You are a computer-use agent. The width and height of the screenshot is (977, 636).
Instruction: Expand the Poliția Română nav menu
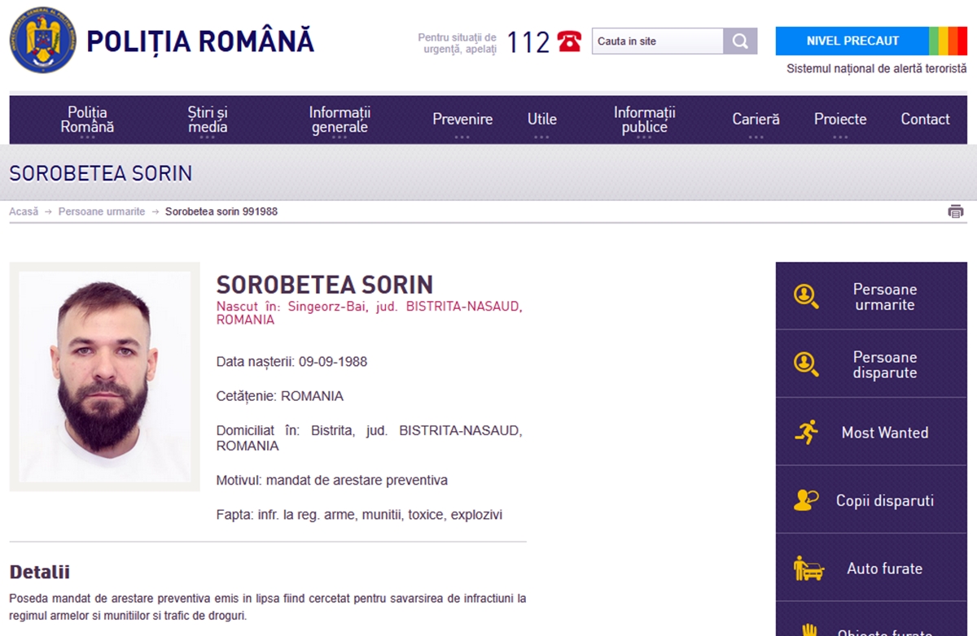pyautogui.click(x=87, y=120)
